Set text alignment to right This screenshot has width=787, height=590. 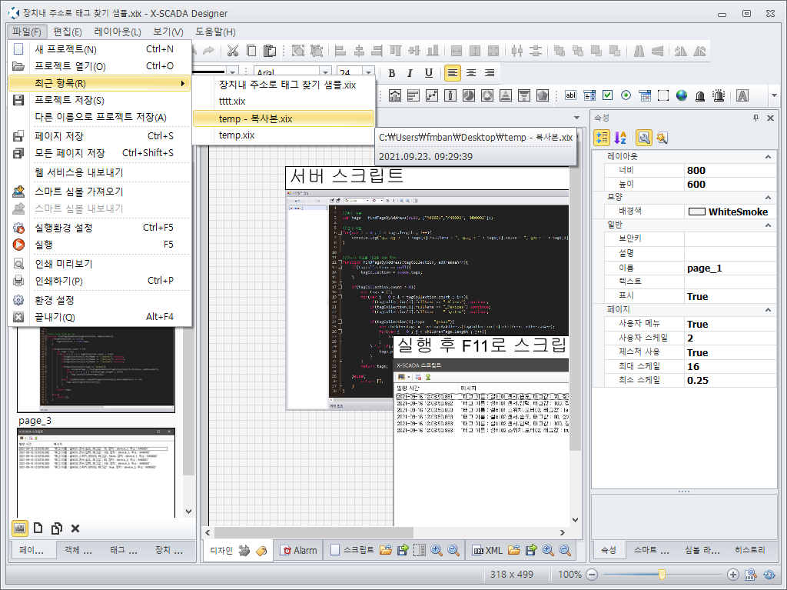(490, 73)
